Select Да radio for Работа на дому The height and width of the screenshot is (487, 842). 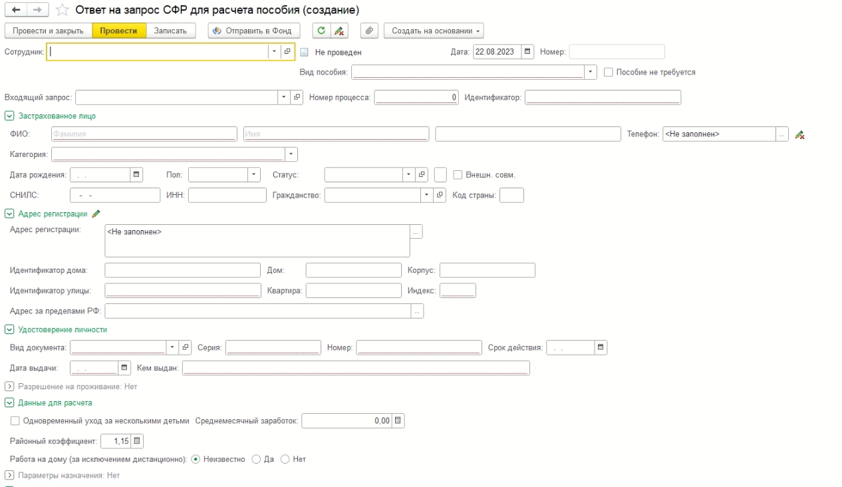[256, 459]
